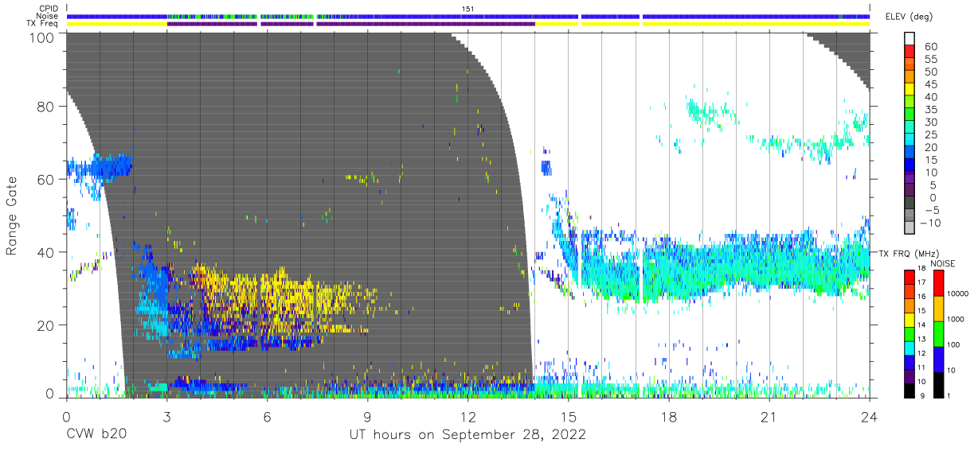Click the 50 label on ELEV colorbar
Screen dimensions: 978x451
click(x=931, y=72)
